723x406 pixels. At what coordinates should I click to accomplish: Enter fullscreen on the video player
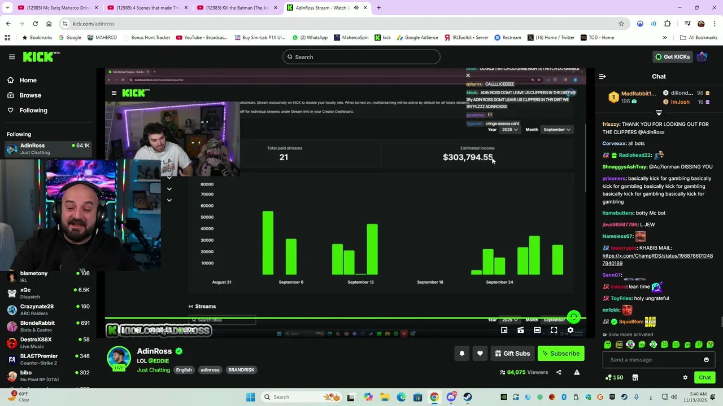coord(554,330)
